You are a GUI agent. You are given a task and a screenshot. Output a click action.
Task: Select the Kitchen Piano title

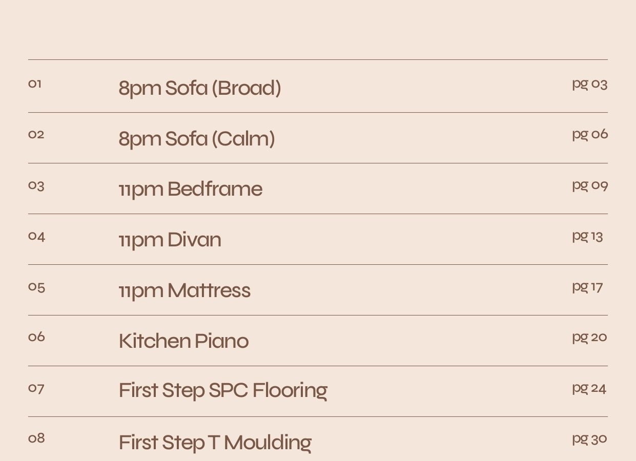point(183,341)
